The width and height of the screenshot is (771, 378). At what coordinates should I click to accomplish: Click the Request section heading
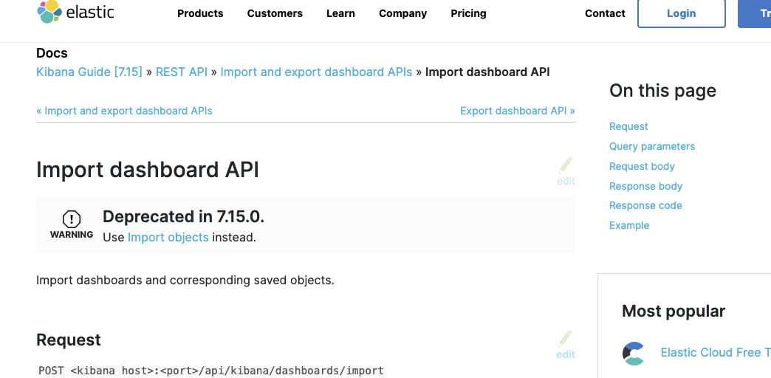click(x=69, y=340)
